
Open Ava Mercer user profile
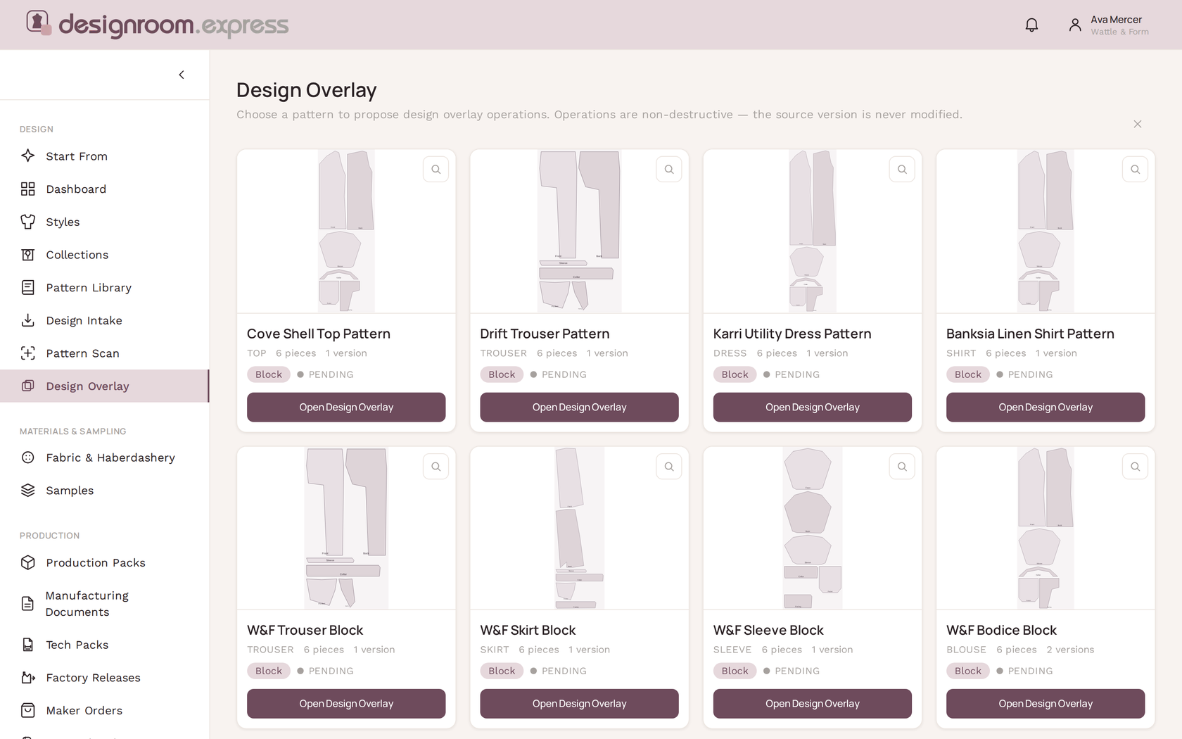tap(1108, 25)
